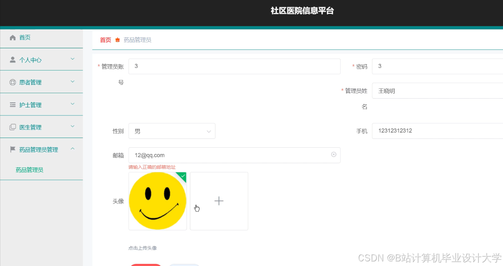The image size is (503, 266).
Task: Click the breadcrumb separator icon after 首页
Action: pos(117,40)
